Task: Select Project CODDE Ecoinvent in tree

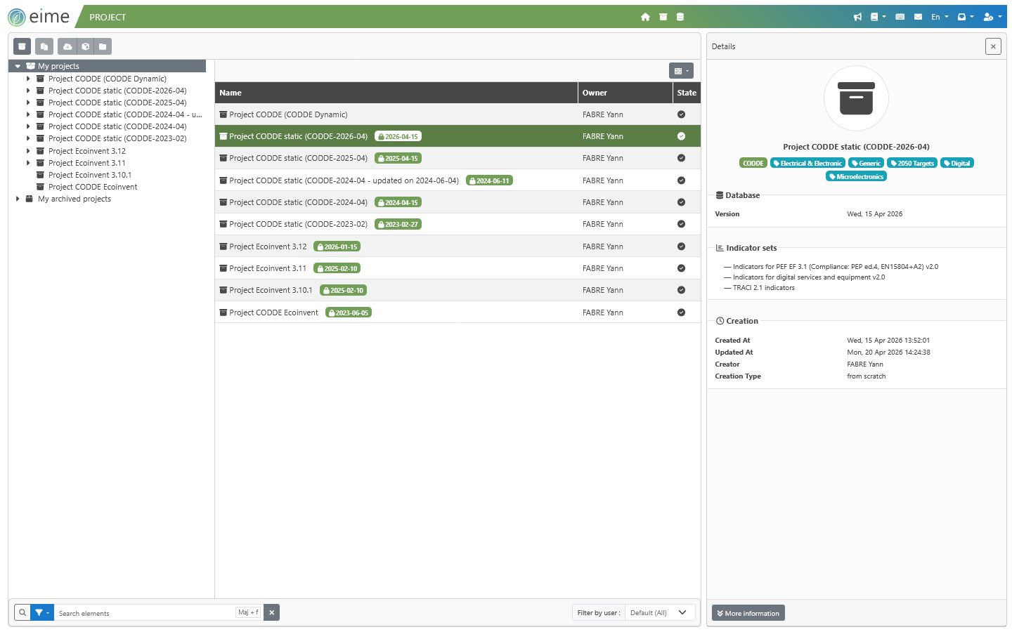Action: coord(93,187)
